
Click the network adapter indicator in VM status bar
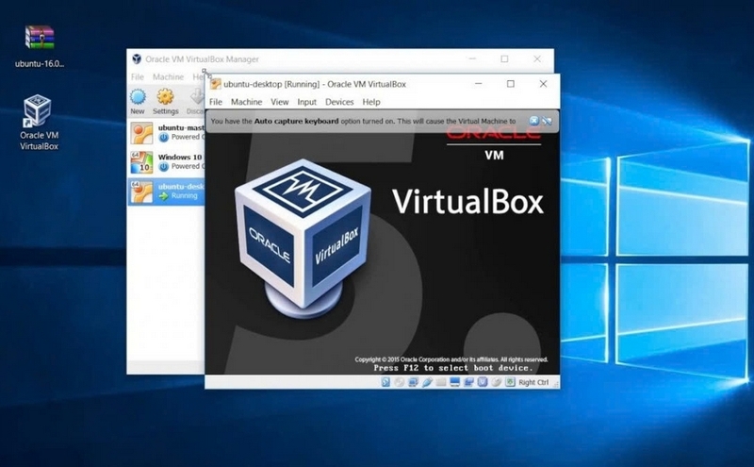click(x=413, y=382)
